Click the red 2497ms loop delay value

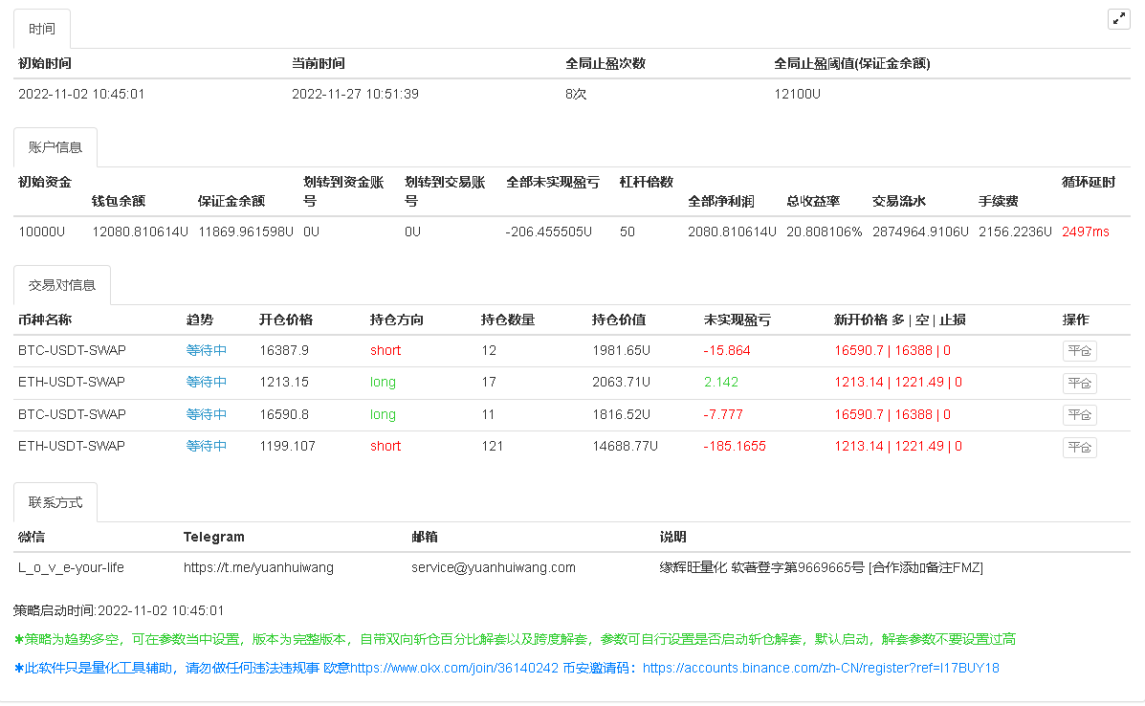(1086, 232)
